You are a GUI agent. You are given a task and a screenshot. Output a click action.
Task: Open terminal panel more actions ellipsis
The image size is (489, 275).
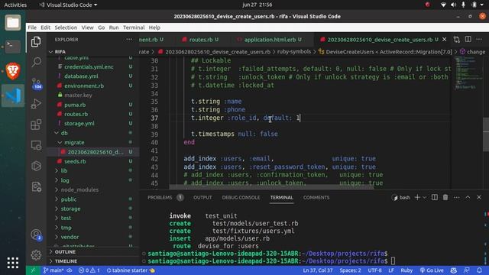pos(457,197)
